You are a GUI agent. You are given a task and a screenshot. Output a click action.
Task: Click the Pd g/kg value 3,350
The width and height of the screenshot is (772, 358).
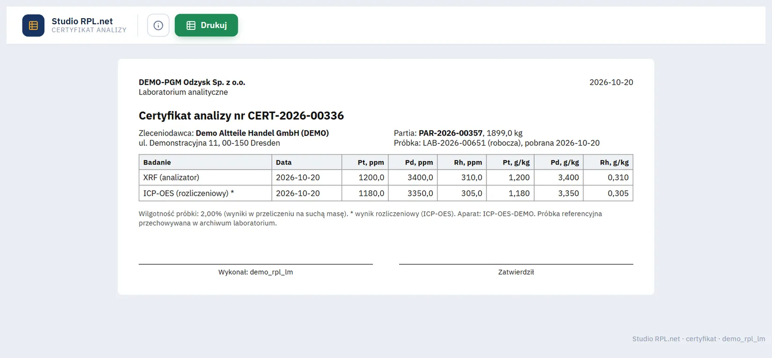coord(568,193)
